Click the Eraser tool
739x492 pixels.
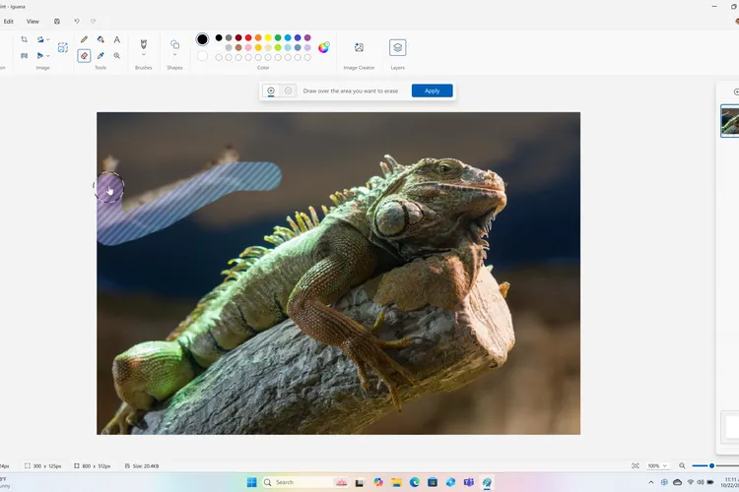coord(84,56)
